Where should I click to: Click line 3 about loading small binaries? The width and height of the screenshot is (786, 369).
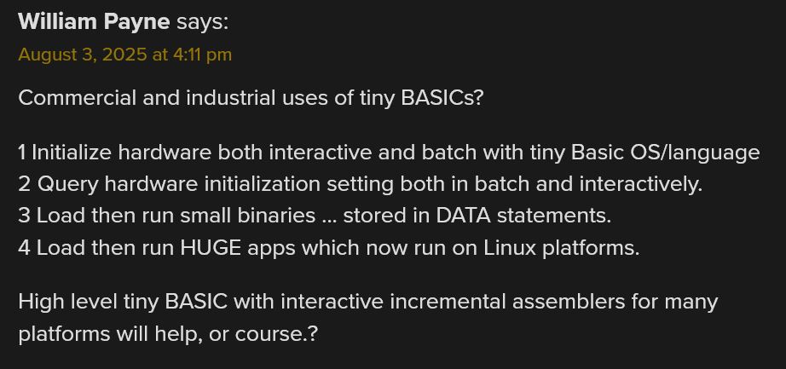(x=315, y=216)
